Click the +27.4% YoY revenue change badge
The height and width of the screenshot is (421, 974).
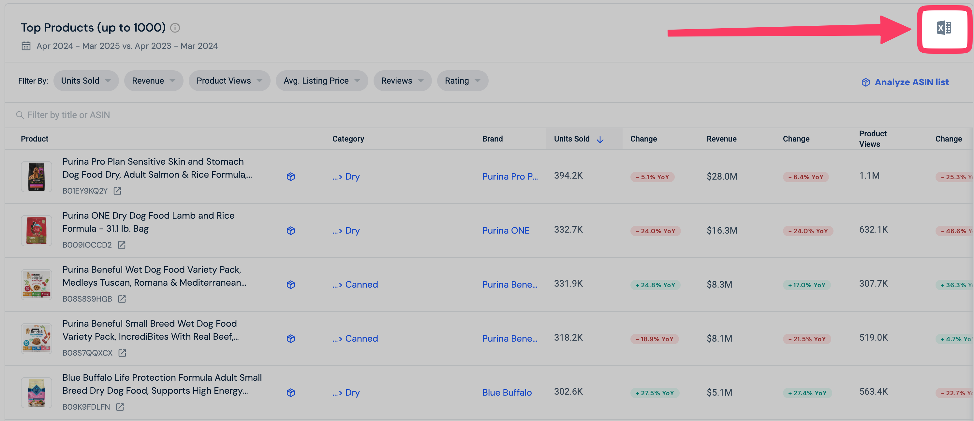pos(807,393)
